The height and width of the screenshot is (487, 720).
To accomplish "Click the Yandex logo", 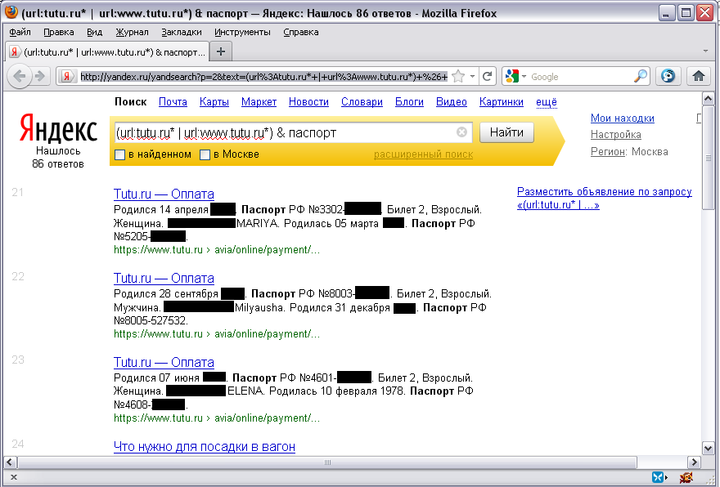I will pyautogui.click(x=58, y=129).
